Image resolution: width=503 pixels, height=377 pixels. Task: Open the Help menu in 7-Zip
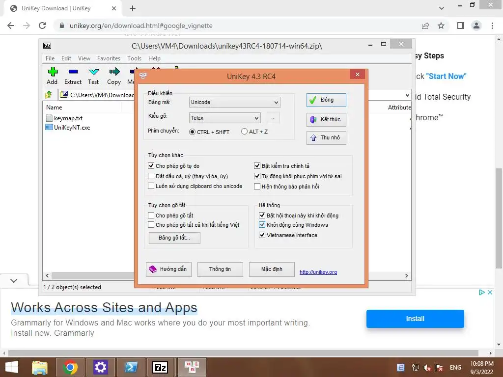point(154,58)
